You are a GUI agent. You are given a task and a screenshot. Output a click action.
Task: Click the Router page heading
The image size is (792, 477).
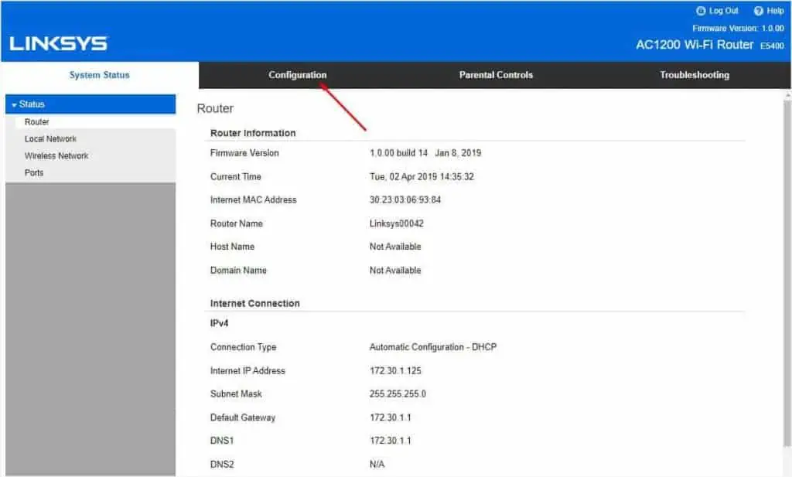coord(215,108)
